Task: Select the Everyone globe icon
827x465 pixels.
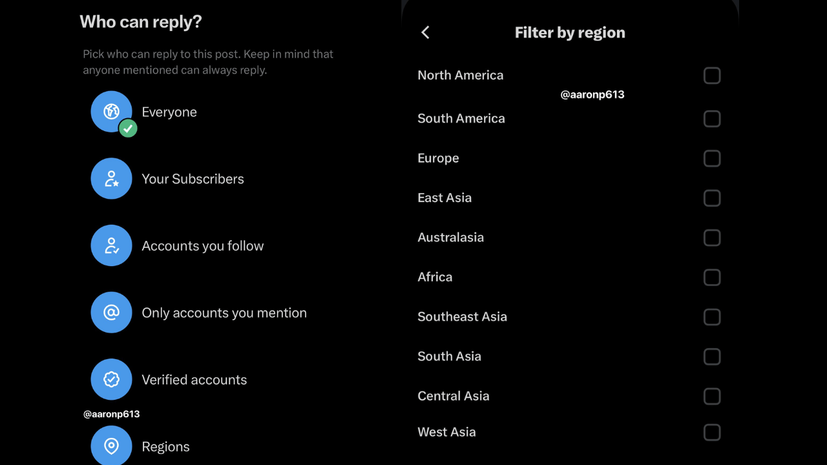Action: point(111,112)
